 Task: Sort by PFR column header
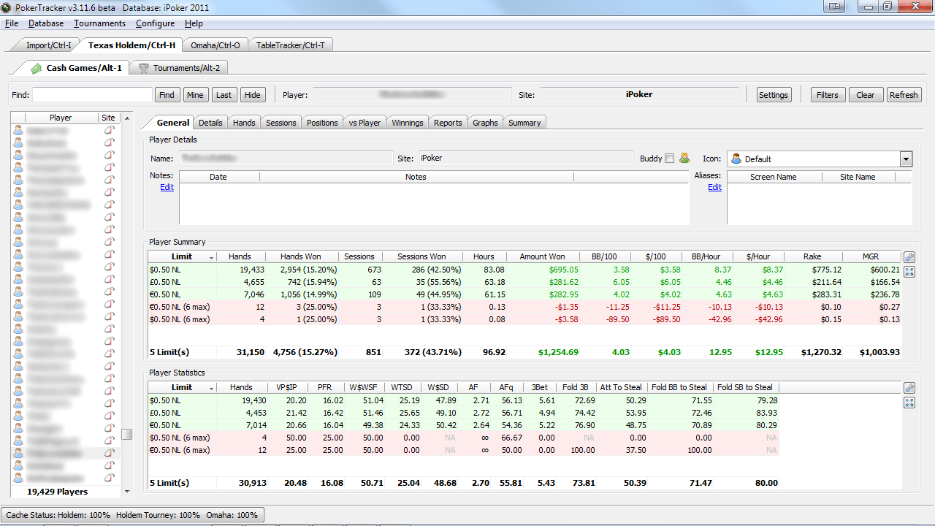(x=325, y=387)
